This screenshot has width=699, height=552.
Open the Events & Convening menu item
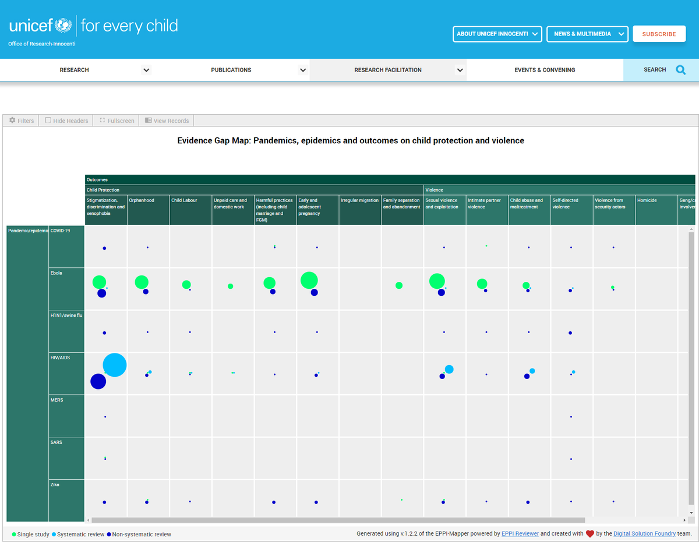545,70
